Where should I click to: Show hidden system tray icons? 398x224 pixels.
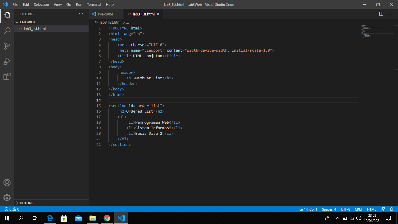pos(338,218)
